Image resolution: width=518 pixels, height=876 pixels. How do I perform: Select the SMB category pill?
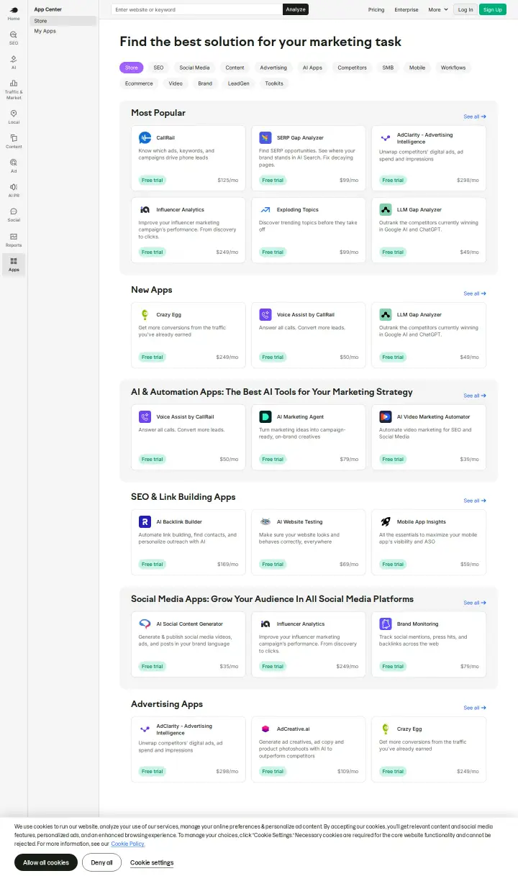[x=388, y=68]
